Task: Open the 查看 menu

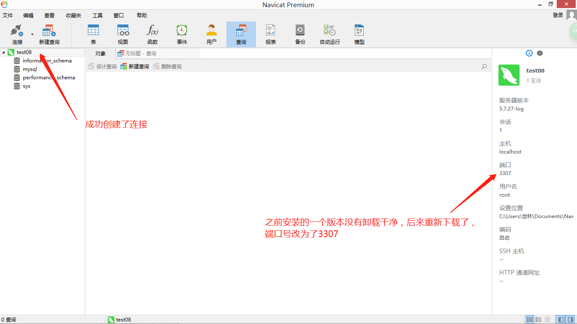Action: (49, 15)
